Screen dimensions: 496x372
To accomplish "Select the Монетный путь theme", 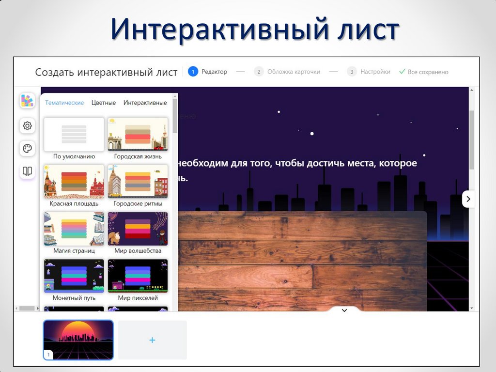I will [x=74, y=280].
